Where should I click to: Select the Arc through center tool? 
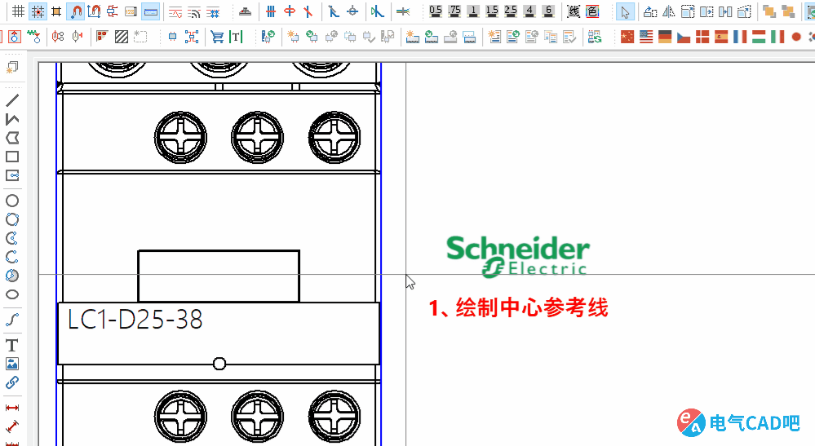pyautogui.click(x=12, y=238)
